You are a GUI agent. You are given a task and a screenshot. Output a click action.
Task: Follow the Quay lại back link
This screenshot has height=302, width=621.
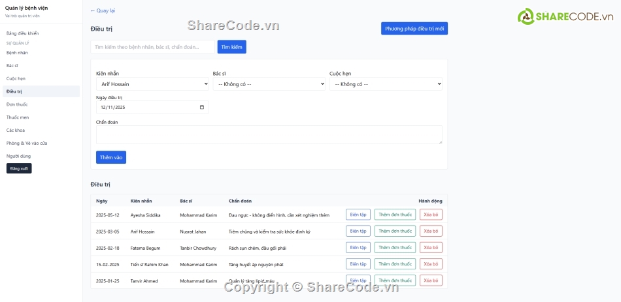coord(103,10)
